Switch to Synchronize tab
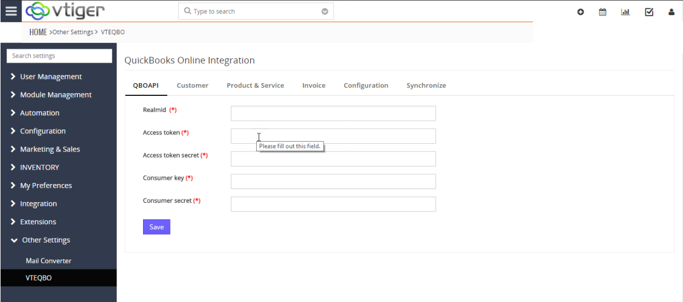Screen dimensions: 683x302 (x=426, y=85)
